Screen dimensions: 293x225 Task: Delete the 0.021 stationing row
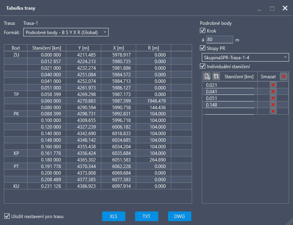pos(272,85)
